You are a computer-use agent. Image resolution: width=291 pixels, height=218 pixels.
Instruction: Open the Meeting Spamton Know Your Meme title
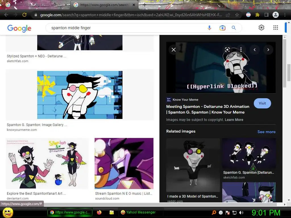208,109
